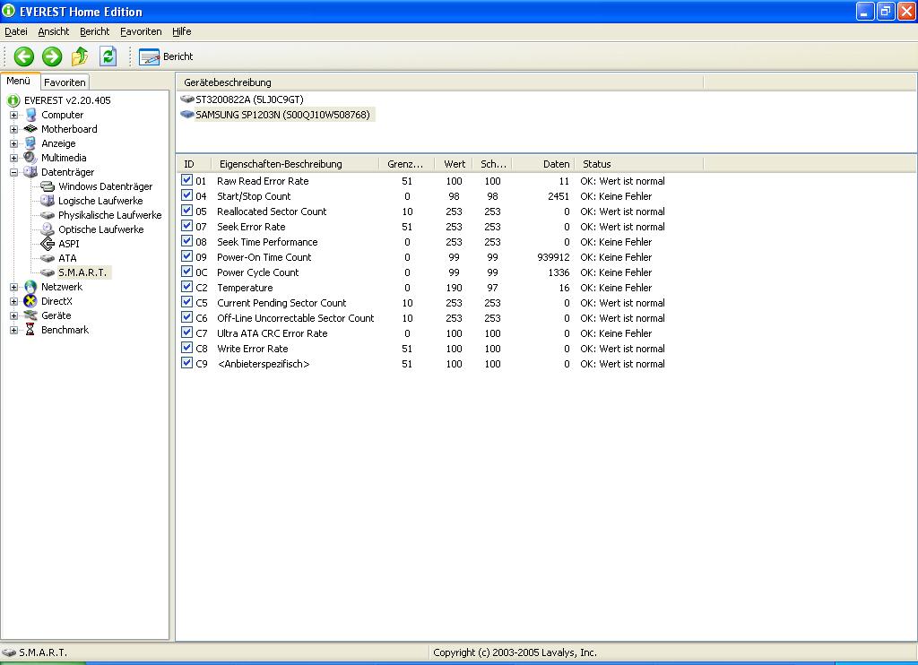Click the Motherboard icon in the tree
This screenshot has height=665, width=918.
[x=30, y=129]
